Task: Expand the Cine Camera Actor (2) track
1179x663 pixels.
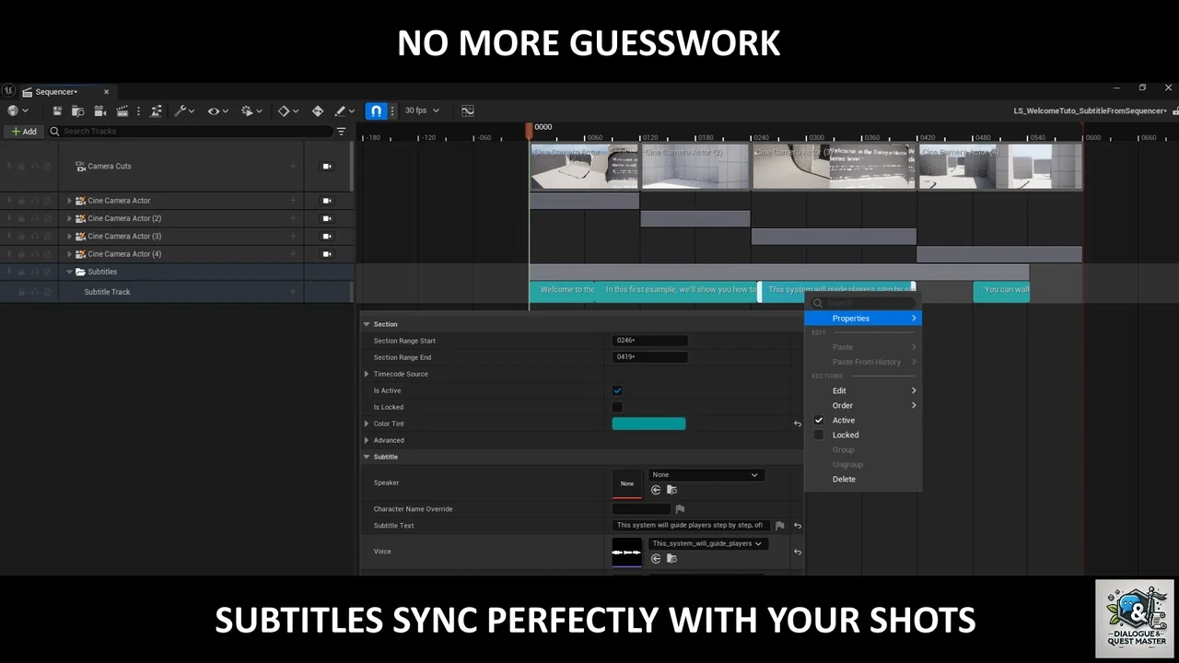Action: (x=69, y=218)
